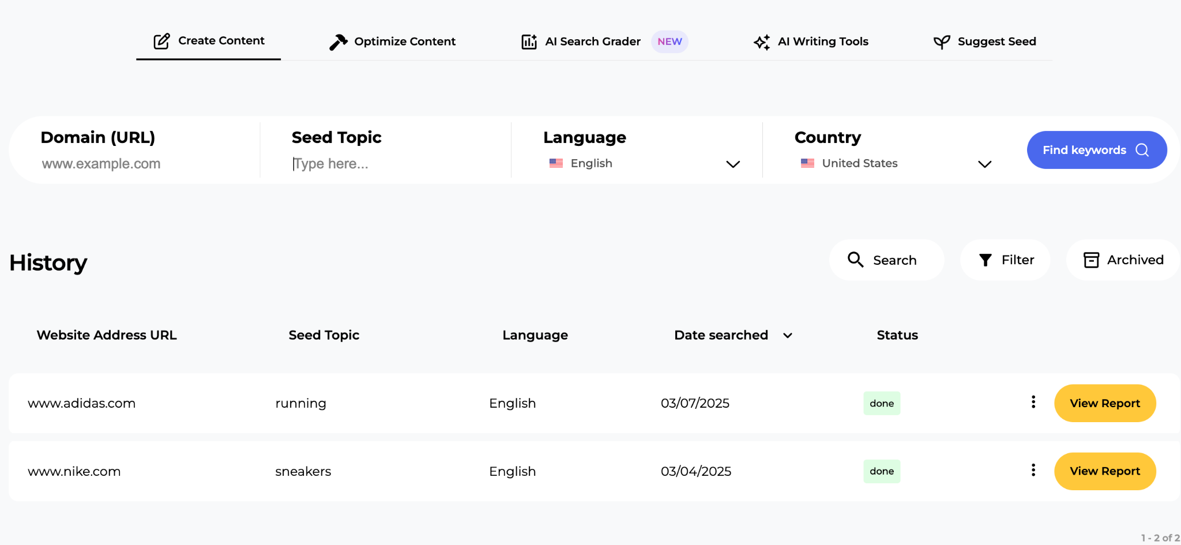Click the AI Writing Tools sparkle icon
Image resolution: width=1181 pixels, height=545 pixels.
tap(762, 42)
